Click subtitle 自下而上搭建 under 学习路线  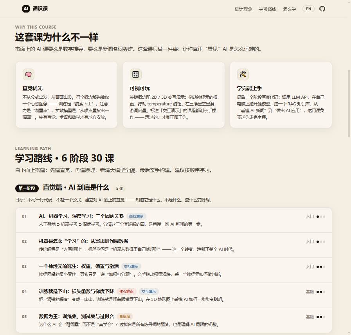tap(114, 170)
